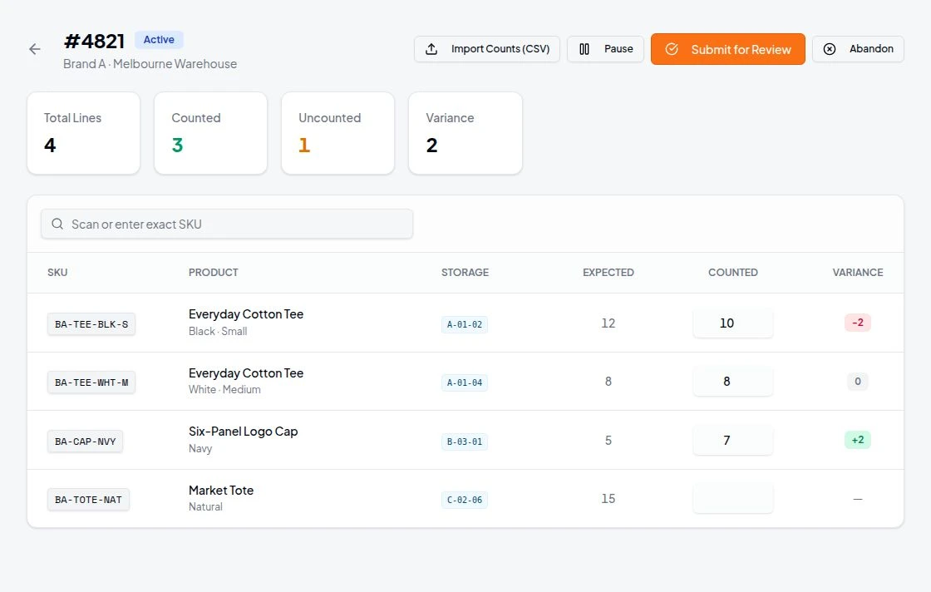Screen dimensions: 931x592
Task: Click Brand A · Melbourne Warehouse subtitle
Action: [x=150, y=63]
